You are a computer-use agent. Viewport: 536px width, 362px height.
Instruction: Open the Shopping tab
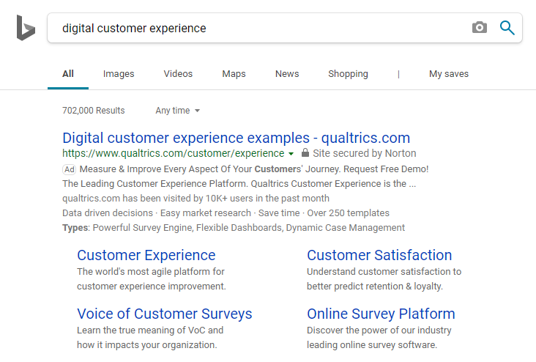[x=348, y=74]
